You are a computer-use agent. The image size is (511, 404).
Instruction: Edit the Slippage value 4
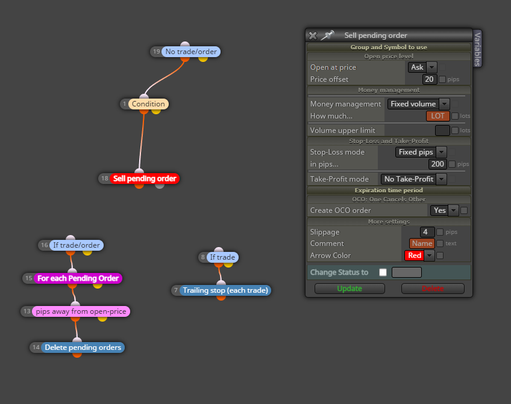(x=427, y=232)
